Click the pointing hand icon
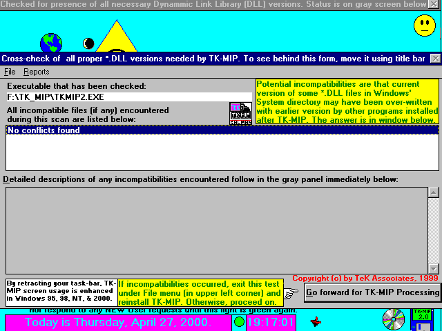 point(291,293)
